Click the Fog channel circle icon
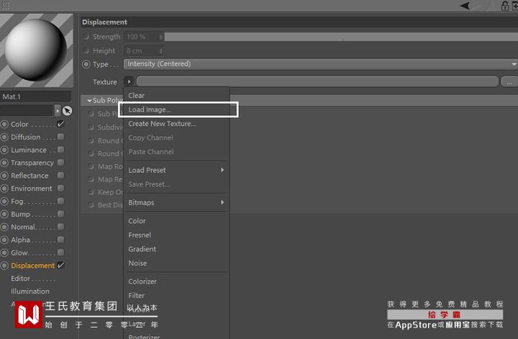The height and width of the screenshot is (339, 518). 4,202
